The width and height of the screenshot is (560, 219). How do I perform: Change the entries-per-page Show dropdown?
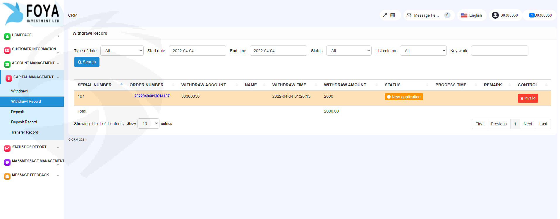click(148, 124)
